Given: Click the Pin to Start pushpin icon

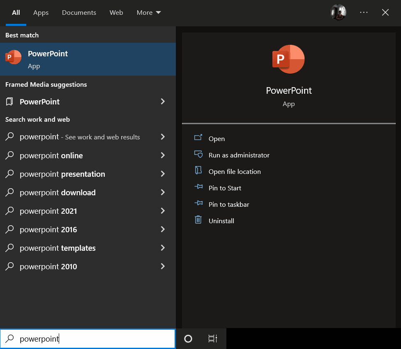Looking at the screenshot, I should click(x=198, y=187).
